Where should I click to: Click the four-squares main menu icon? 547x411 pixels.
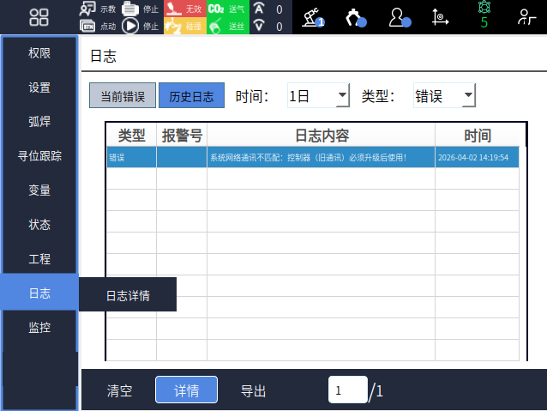(39, 17)
